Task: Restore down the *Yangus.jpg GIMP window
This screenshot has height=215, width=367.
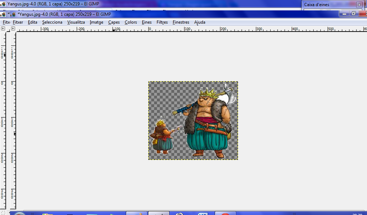Action: coord(354,14)
